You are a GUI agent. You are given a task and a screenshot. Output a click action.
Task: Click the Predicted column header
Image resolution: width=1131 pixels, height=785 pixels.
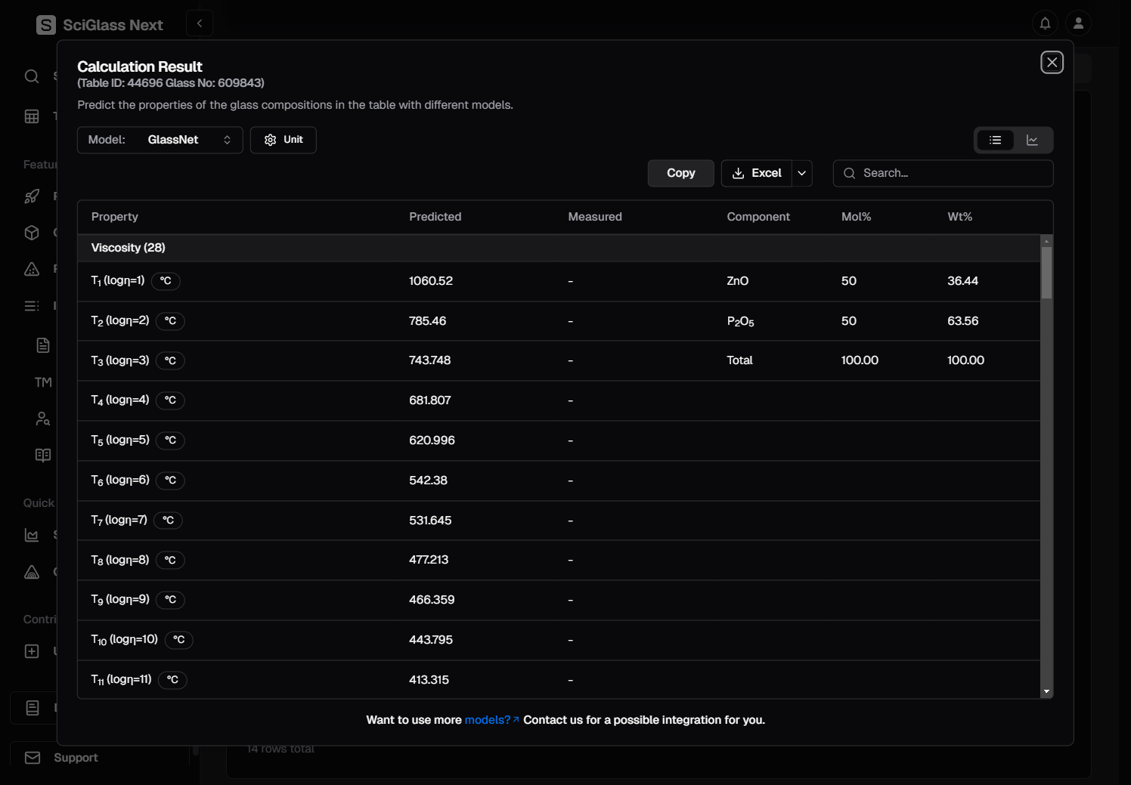pos(435,217)
